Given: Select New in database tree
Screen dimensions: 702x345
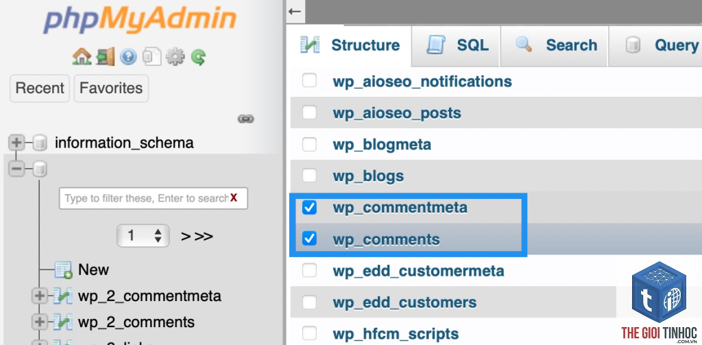Looking at the screenshot, I should click(x=93, y=270).
